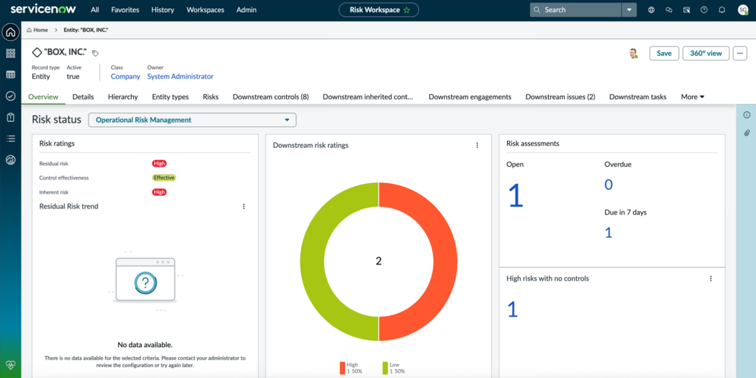Open the grid apps icon in the sidebar
This screenshot has height=378, width=756.
pos(11,53)
